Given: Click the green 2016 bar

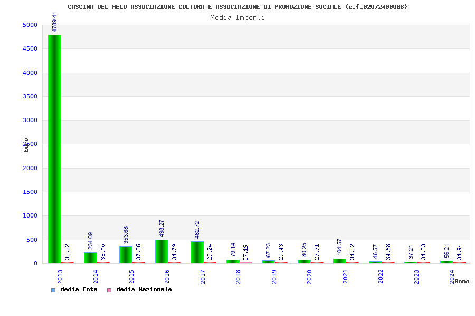Looking at the screenshot, I should [162, 252].
